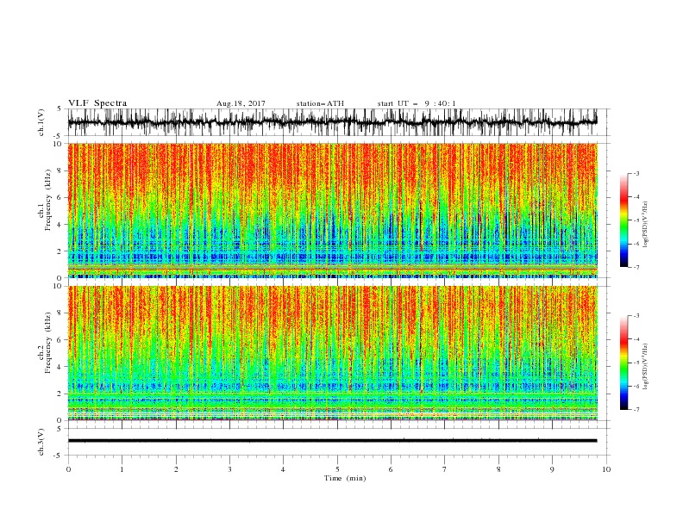The image size is (683, 527).
Task: Click time axis tick label "4"
Action: click(283, 469)
